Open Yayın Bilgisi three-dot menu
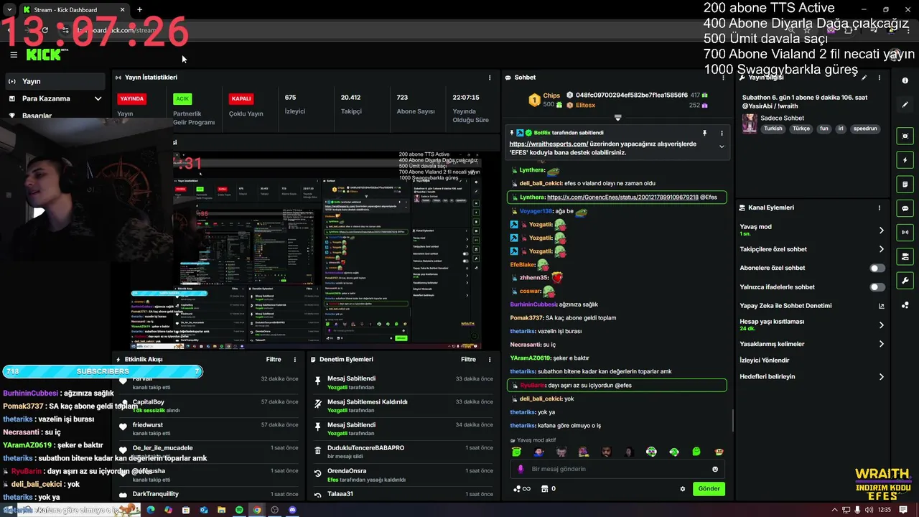 [879, 78]
